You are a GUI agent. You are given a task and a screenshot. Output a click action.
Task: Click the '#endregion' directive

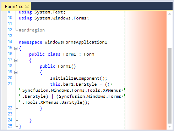32,30
